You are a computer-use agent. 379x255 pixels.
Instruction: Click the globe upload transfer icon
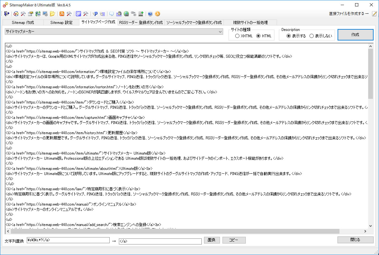pyautogui.click(x=38, y=14)
